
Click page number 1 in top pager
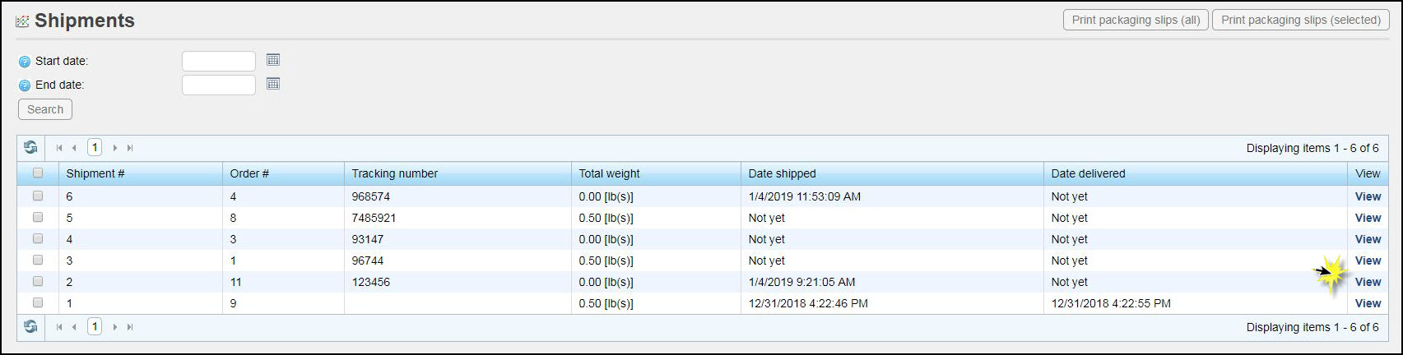[x=95, y=148]
